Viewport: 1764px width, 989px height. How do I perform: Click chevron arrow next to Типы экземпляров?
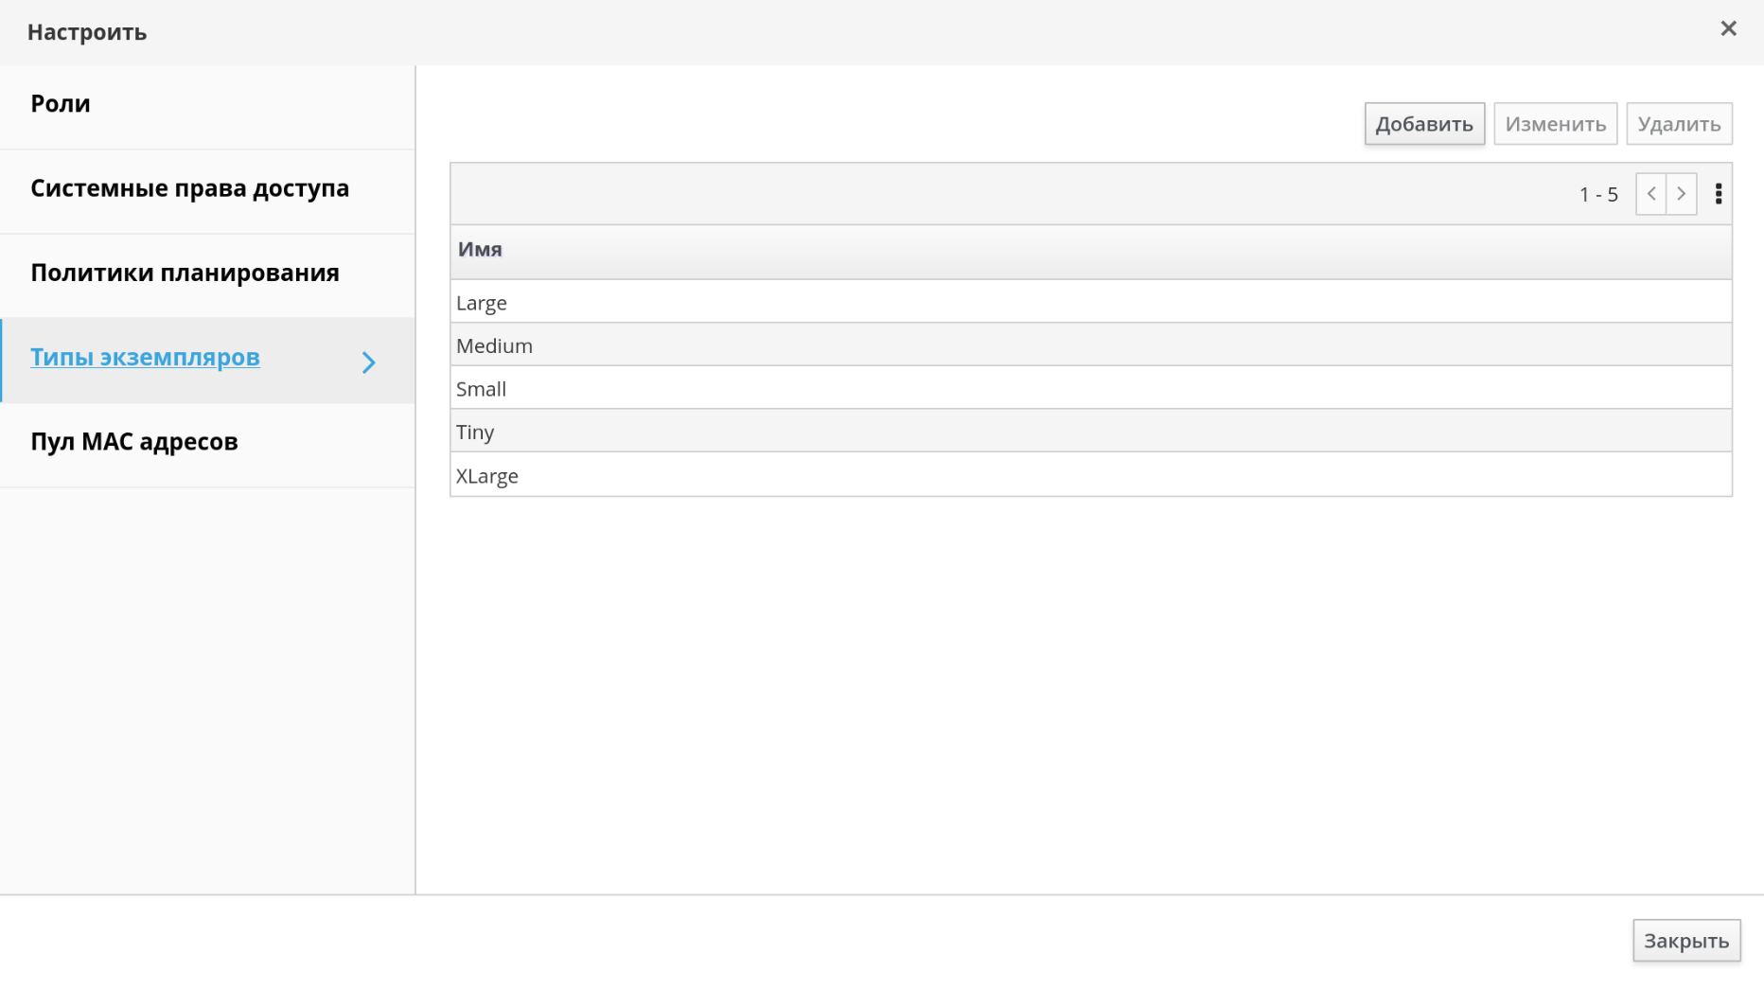pos(368,362)
